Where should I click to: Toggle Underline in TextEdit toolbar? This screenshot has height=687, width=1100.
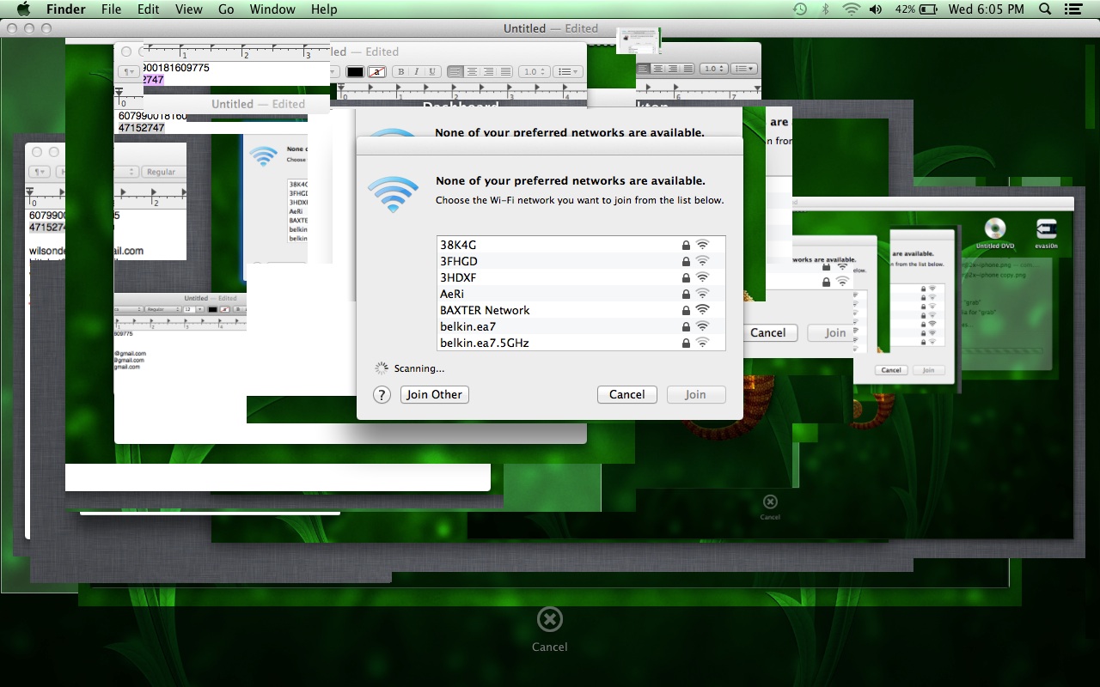[432, 71]
